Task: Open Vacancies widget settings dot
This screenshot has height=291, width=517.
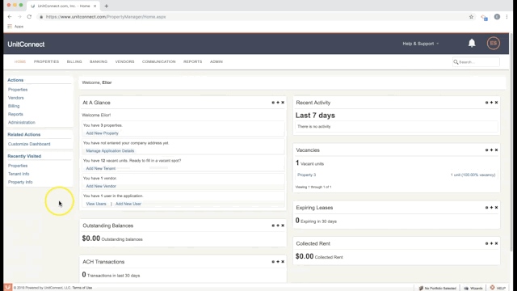Action: (x=486, y=150)
